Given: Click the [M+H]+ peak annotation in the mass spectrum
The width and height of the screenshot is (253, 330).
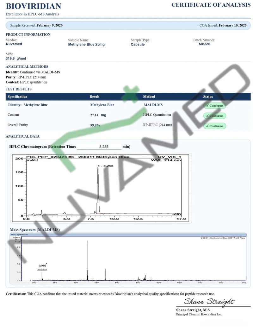Looking at the screenshot, I should (42, 265).
